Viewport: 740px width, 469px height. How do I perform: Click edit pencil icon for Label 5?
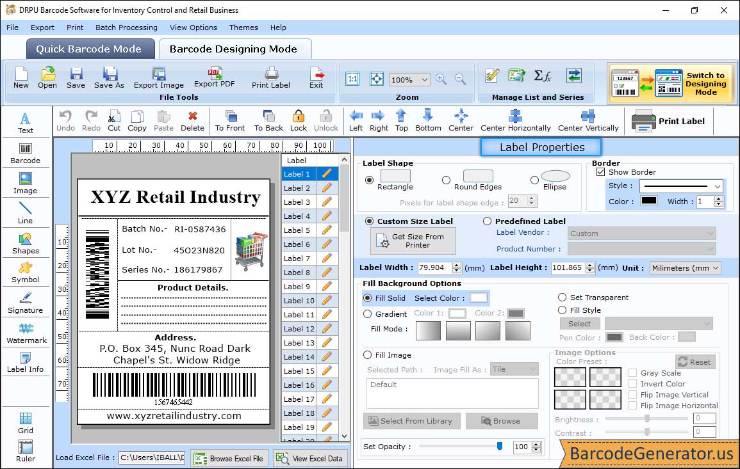(x=327, y=230)
